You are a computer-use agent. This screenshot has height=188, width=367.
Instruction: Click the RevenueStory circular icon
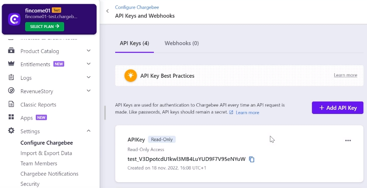(x=11, y=91)
